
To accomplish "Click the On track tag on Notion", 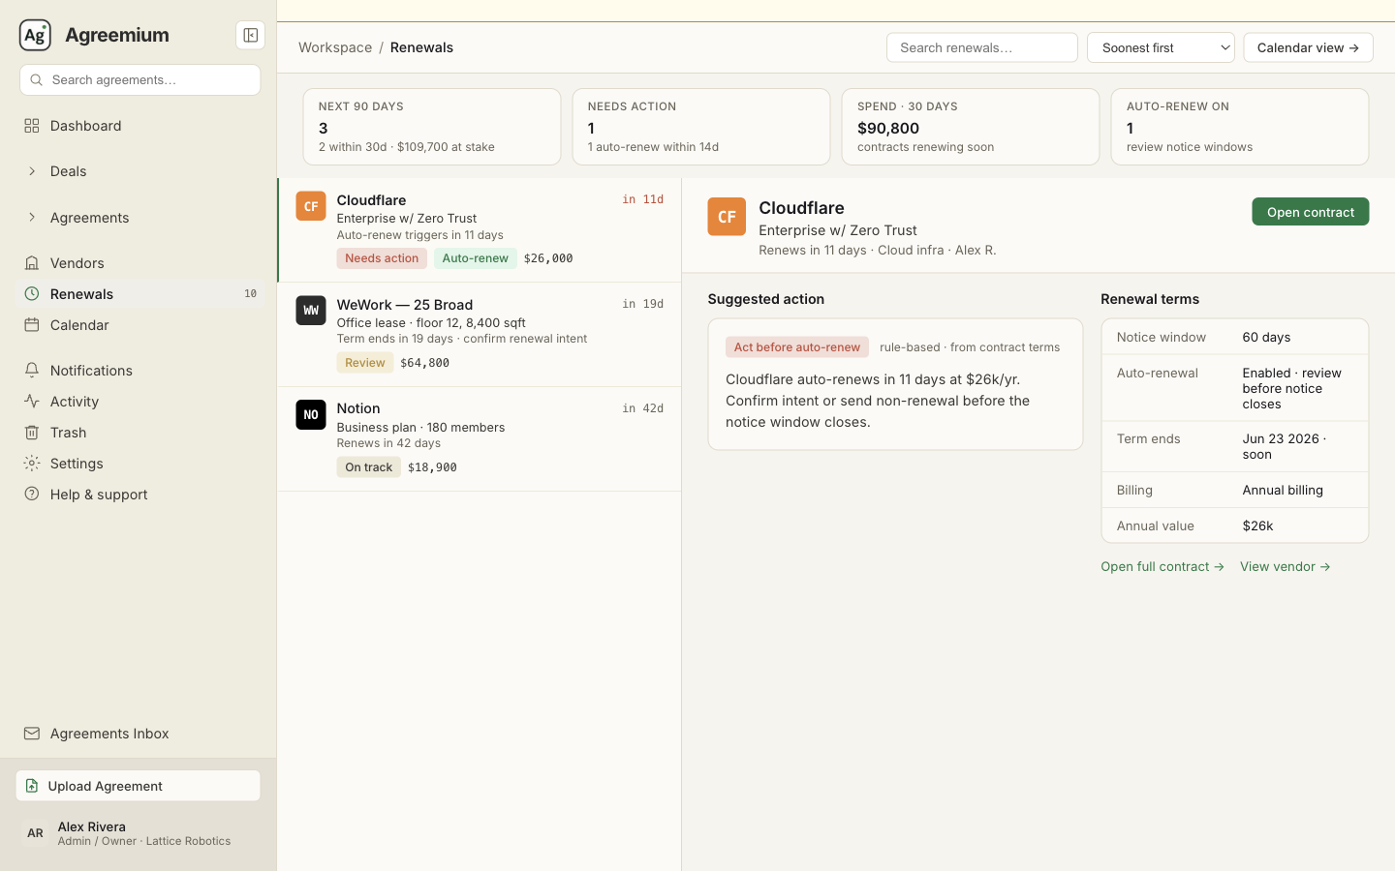I will 368,467.
